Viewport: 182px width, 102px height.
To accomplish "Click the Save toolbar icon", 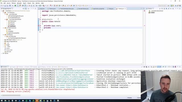I will pos(5,6).
